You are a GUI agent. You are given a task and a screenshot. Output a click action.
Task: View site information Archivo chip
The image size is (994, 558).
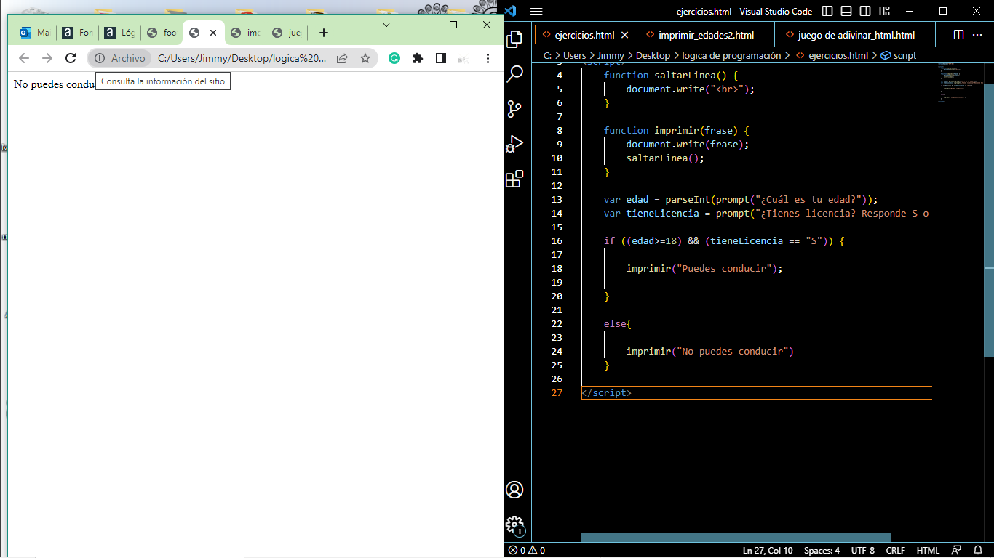(x=120, y=58)
